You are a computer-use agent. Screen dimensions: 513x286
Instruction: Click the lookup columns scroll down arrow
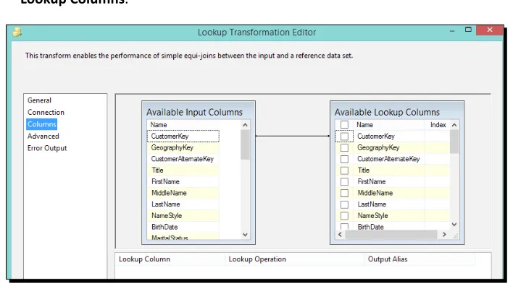click(x=454, y=225)
